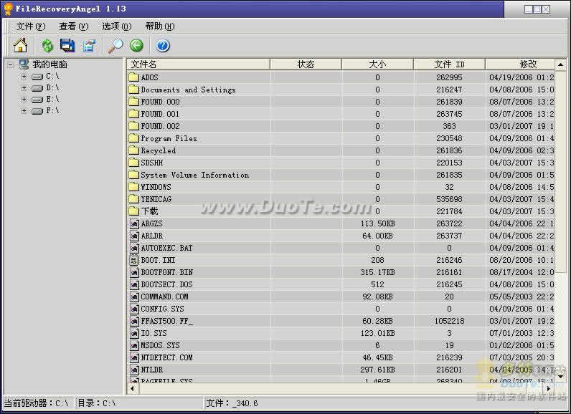The width and height of the screenshot is (571, 414).
Task: Click the vertical scrollbar down arrow
Action: point(561,377)
